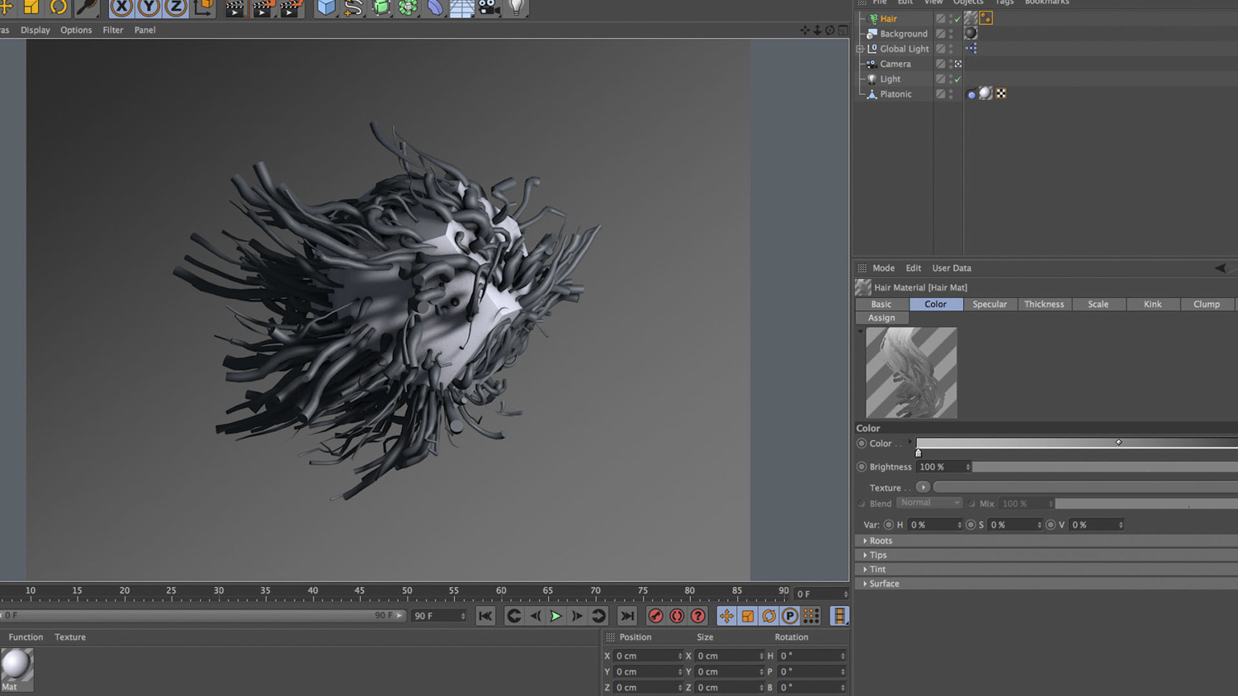
Task: Toggle the Z axis lock icon
Action: [176, 7]
